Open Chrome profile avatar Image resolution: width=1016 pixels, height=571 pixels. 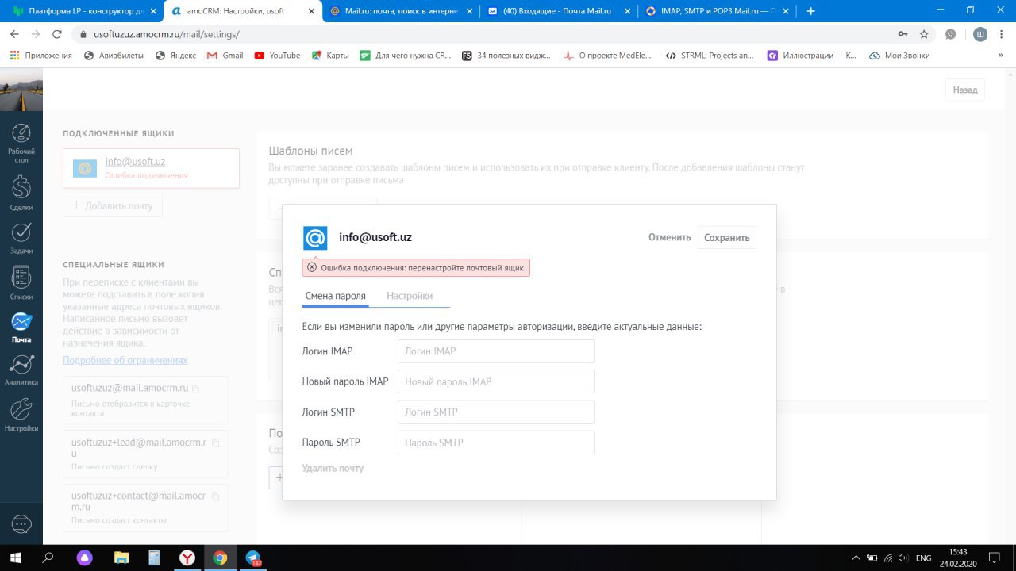tap(980, 35)
